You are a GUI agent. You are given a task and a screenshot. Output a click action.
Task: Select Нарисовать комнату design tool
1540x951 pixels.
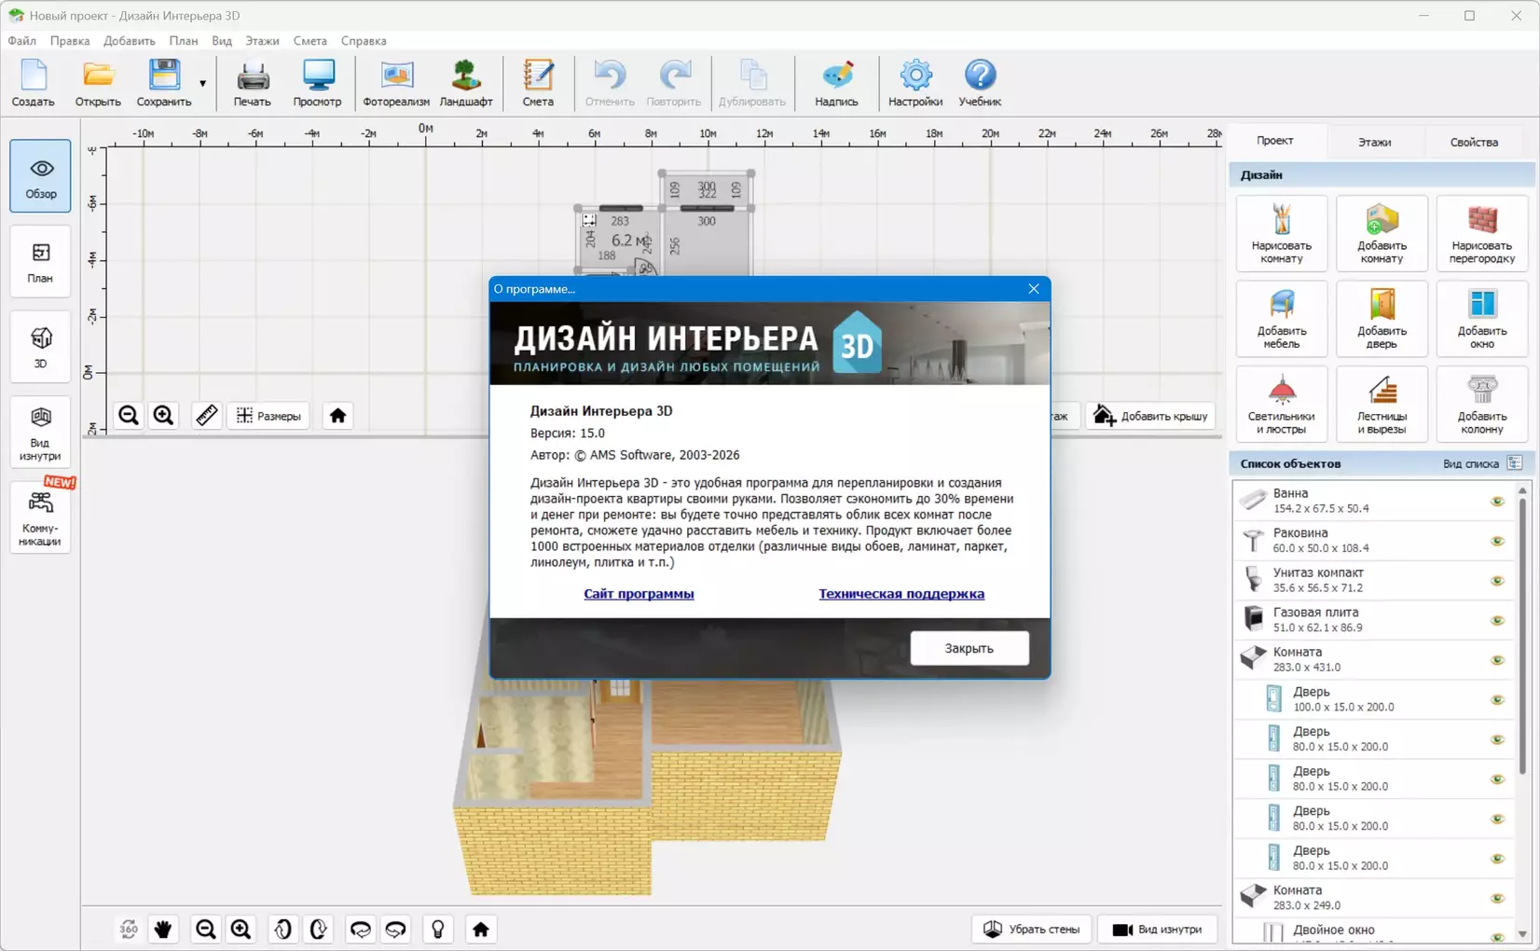[1281, 233]
